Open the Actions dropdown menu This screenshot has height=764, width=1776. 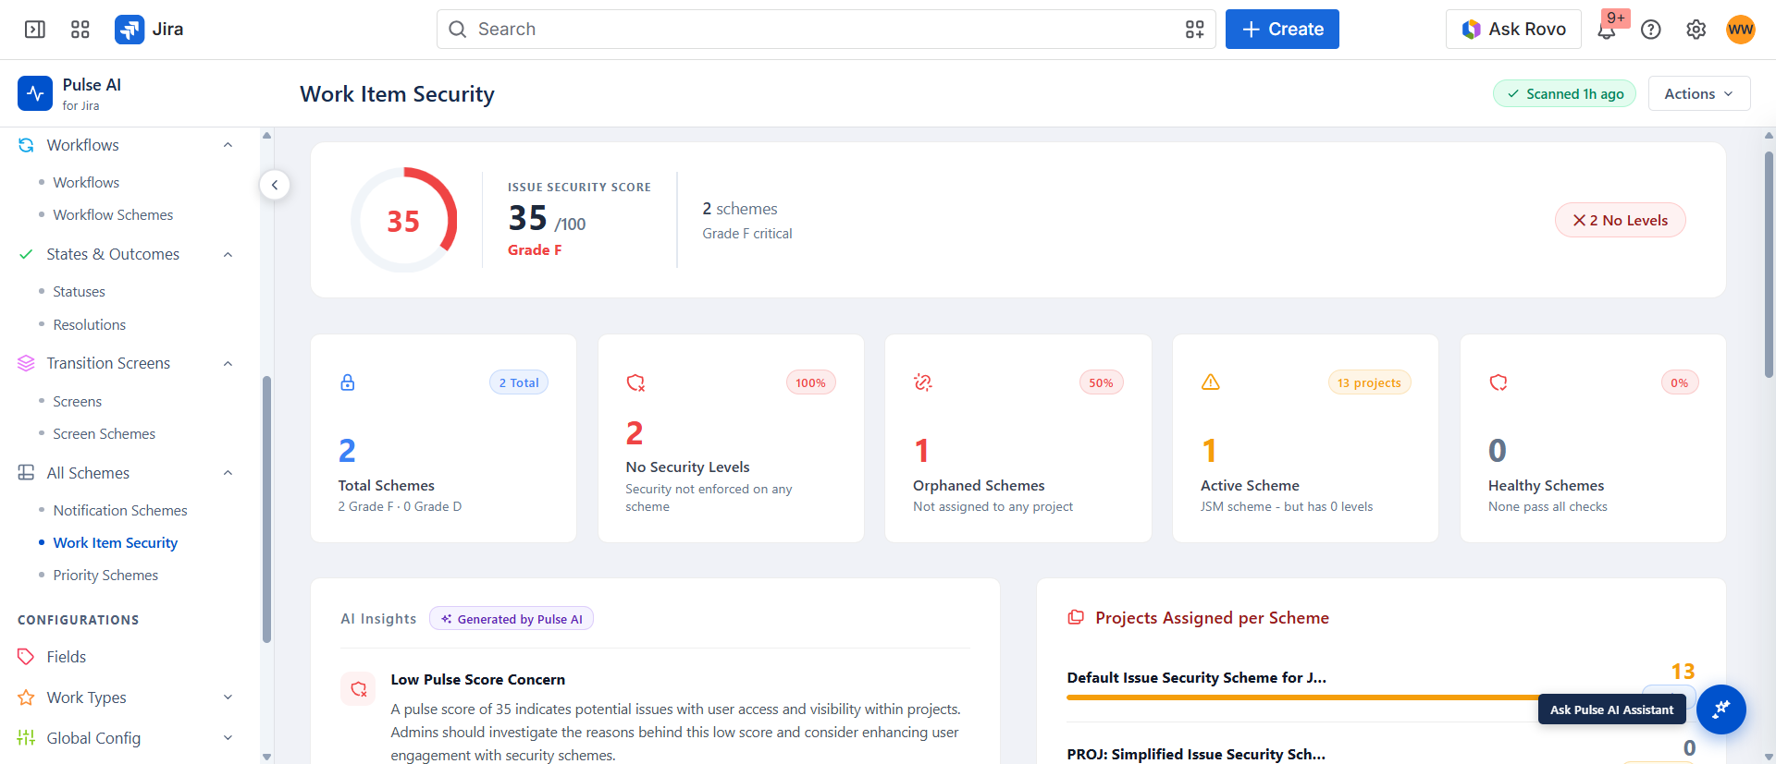click(1699, 93)
